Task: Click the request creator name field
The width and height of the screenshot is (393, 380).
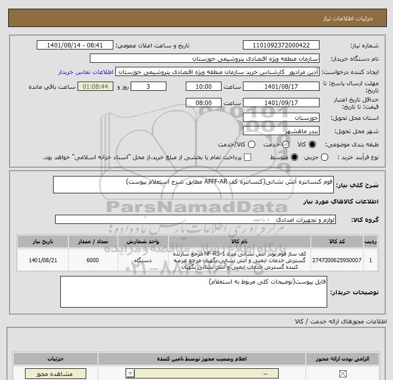Action: click(217, 72)
